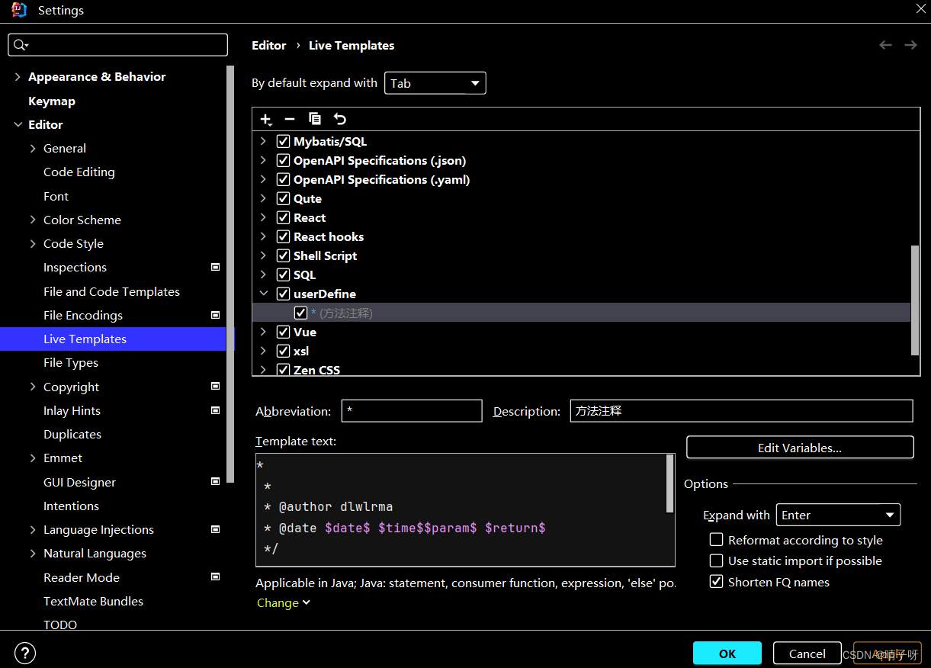Viewport: 931px width, 668px height.
Task: Open the Help question mark icon
Action: [25, 654]
